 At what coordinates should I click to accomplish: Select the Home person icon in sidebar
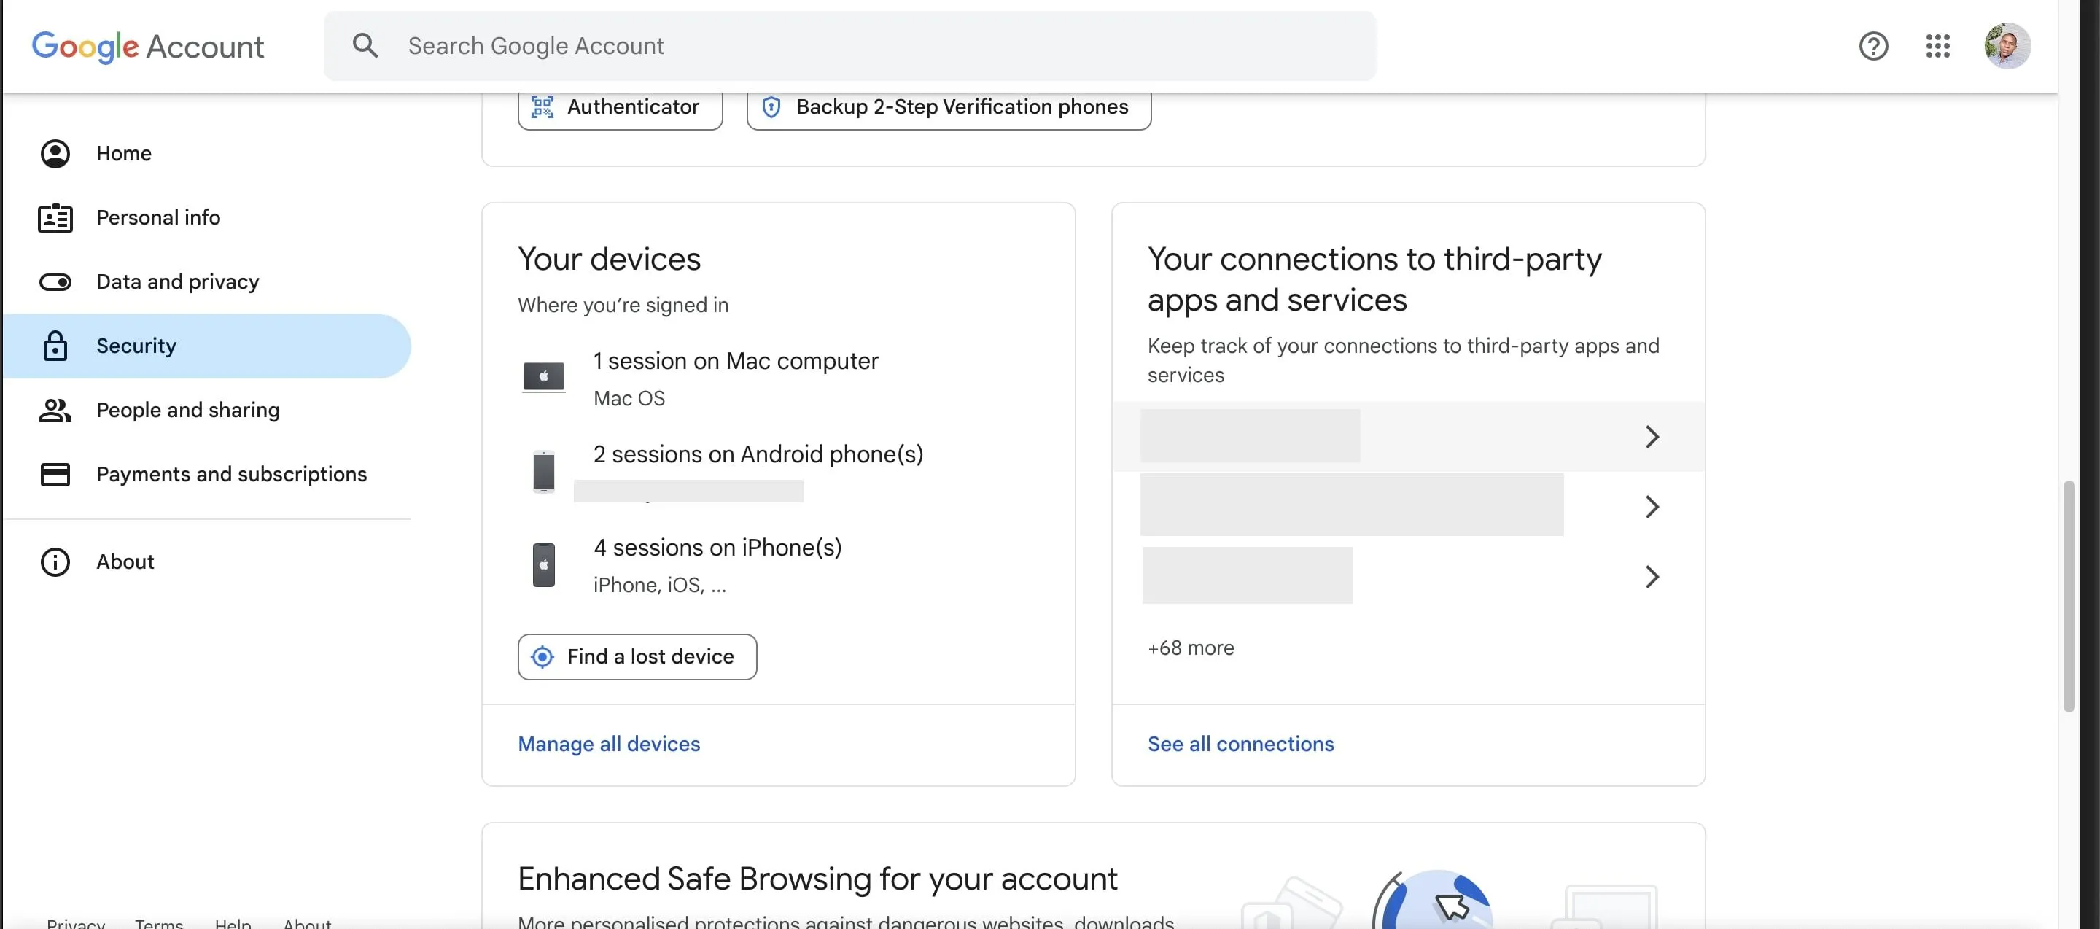(x=55, y=153)
